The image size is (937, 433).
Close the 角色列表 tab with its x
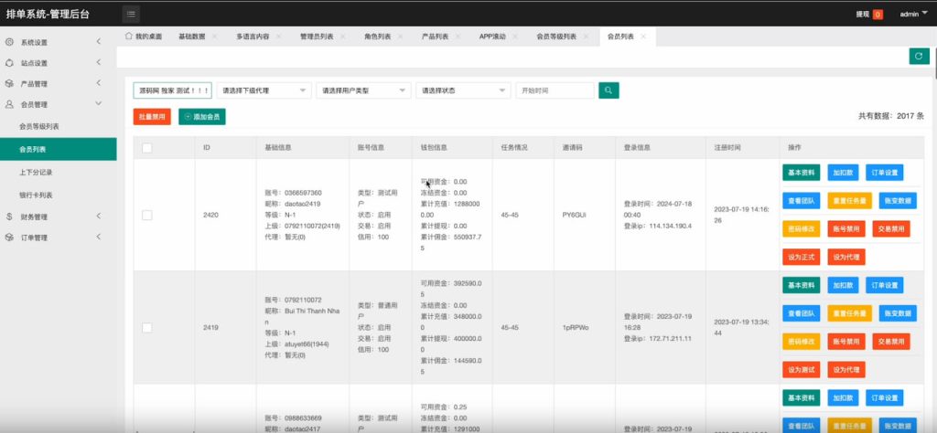point(400,37)
